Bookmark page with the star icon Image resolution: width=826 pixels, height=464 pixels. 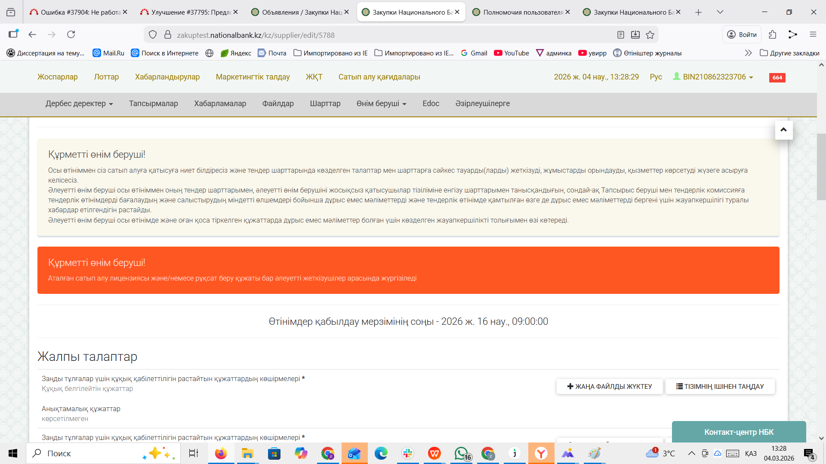pyautogui.click(x=650, y=35)
